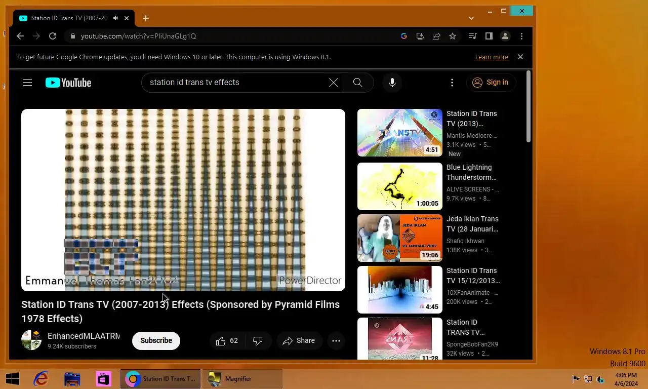Switch to the Magnifier taskbar window
The width and height of the screenshot is (648, 389).
pyautogui.click(x=242, y=379)
